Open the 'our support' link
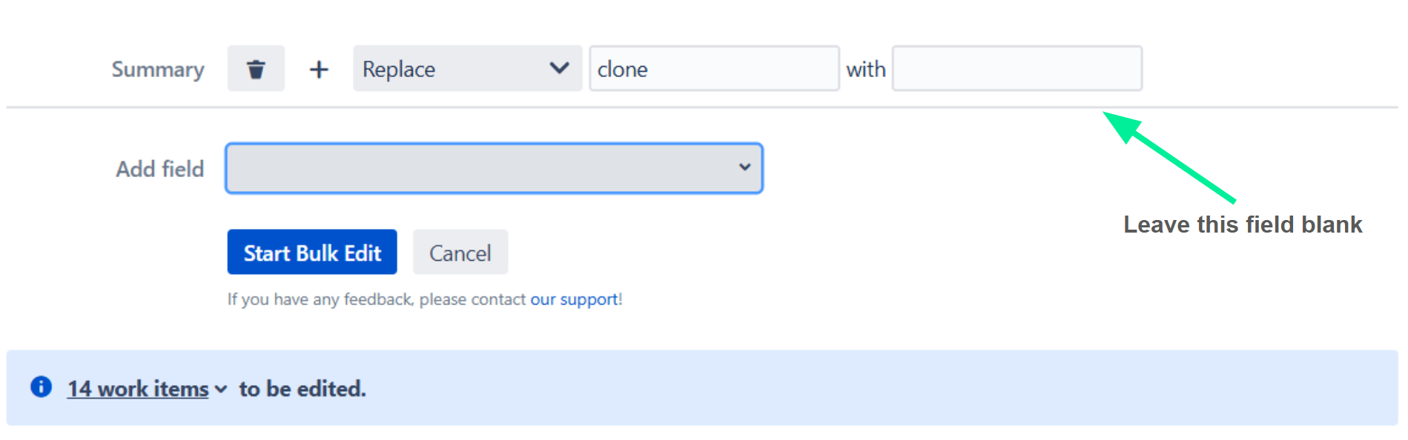Screen dimensions: 1408x440 click(x=574, y=299)
